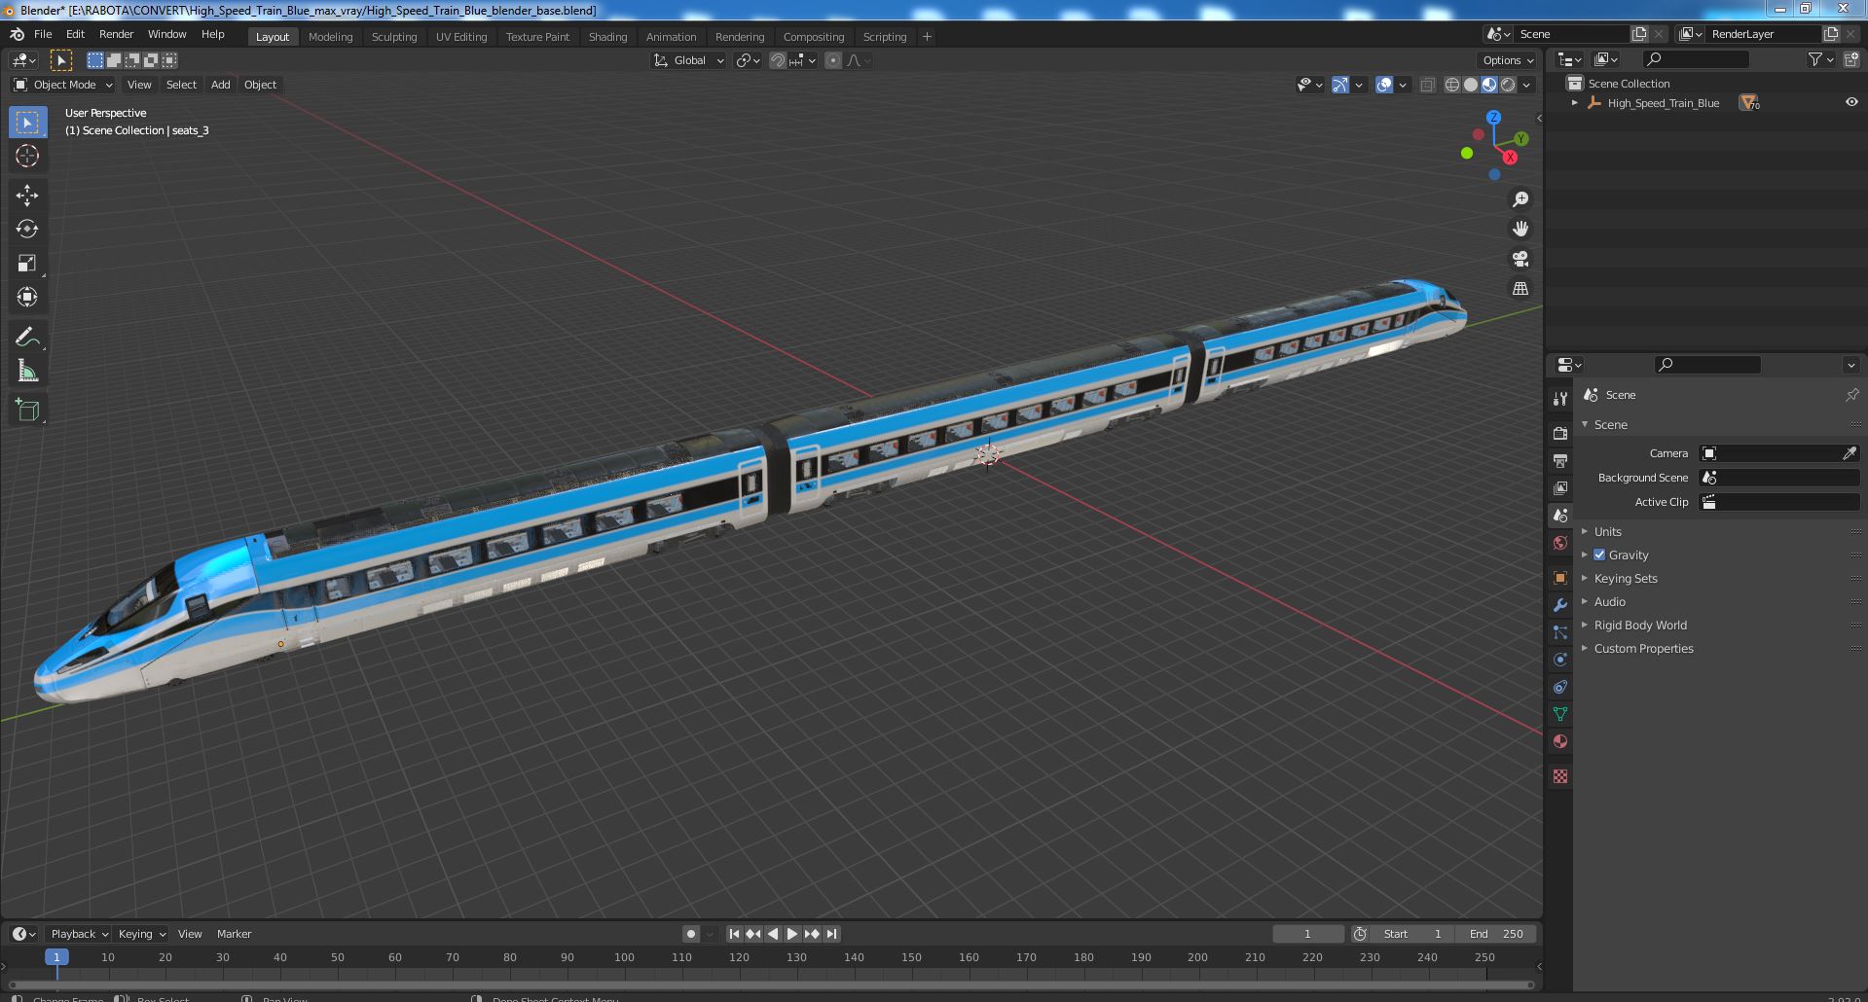Select the Add Cube tool
The height and width of the screenshot is (1002, 1868).
coord(27,410)
